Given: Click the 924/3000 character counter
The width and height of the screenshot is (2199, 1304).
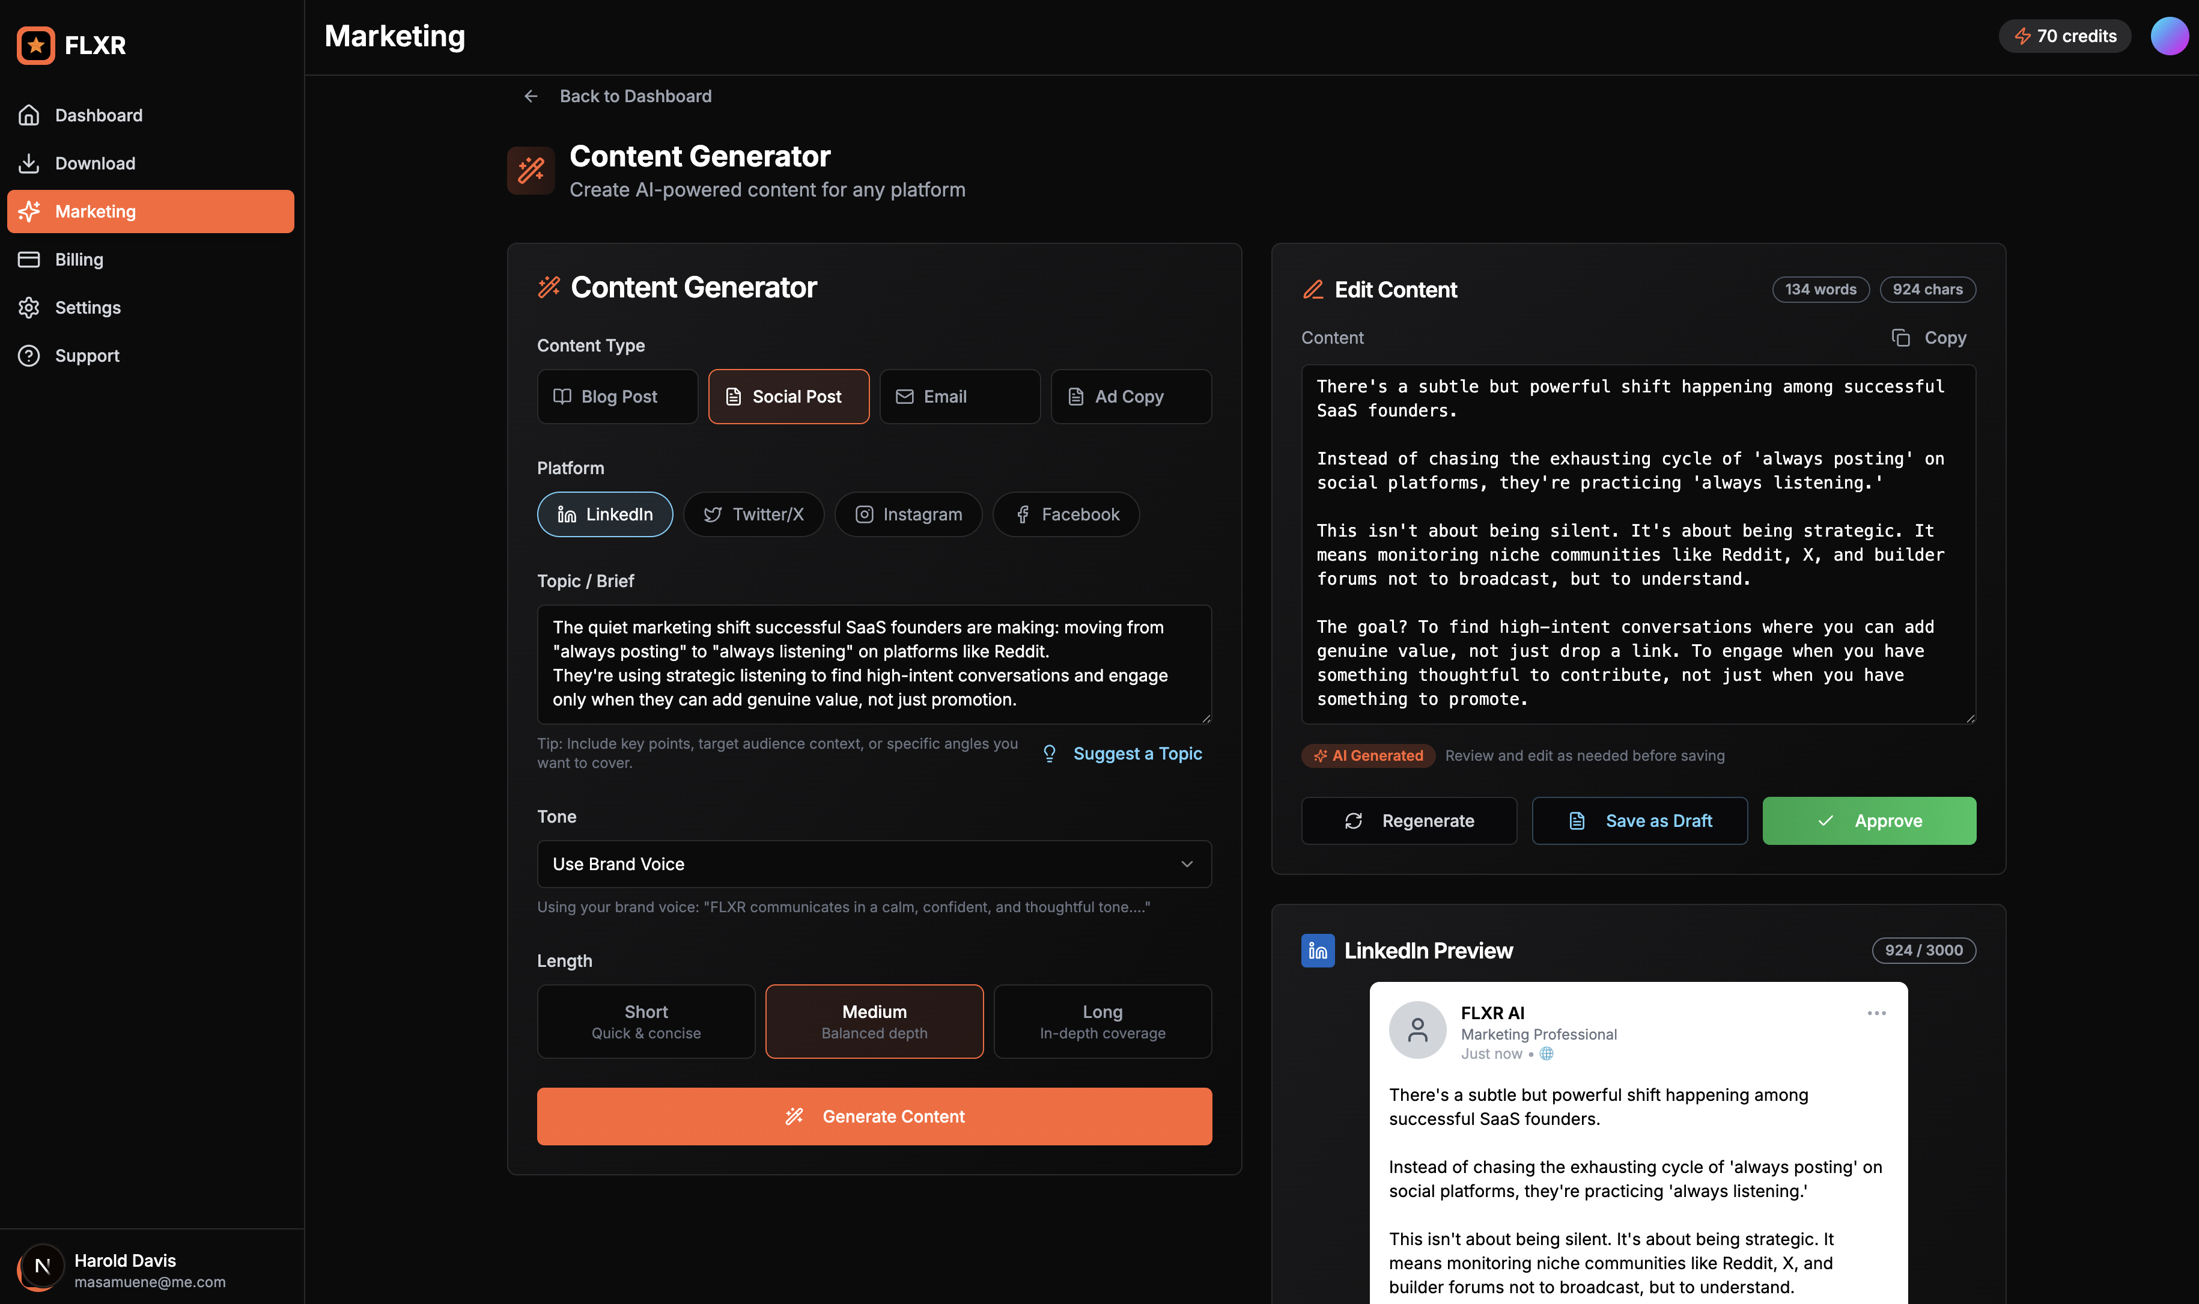Looking at the screenshot, I should (x=1923, y=950).
